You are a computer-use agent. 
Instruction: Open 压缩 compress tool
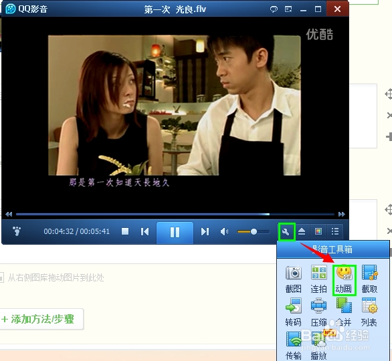click(318, 312)
